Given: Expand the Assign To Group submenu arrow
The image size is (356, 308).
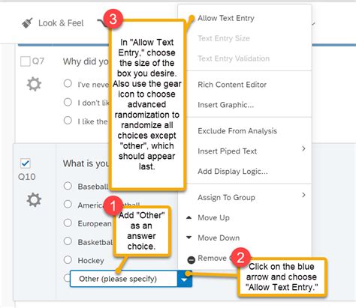Looking at the screenshot, I should point(303,195).
